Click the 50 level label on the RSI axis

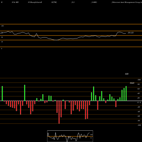pyautogui.click(x=2, y=37)
